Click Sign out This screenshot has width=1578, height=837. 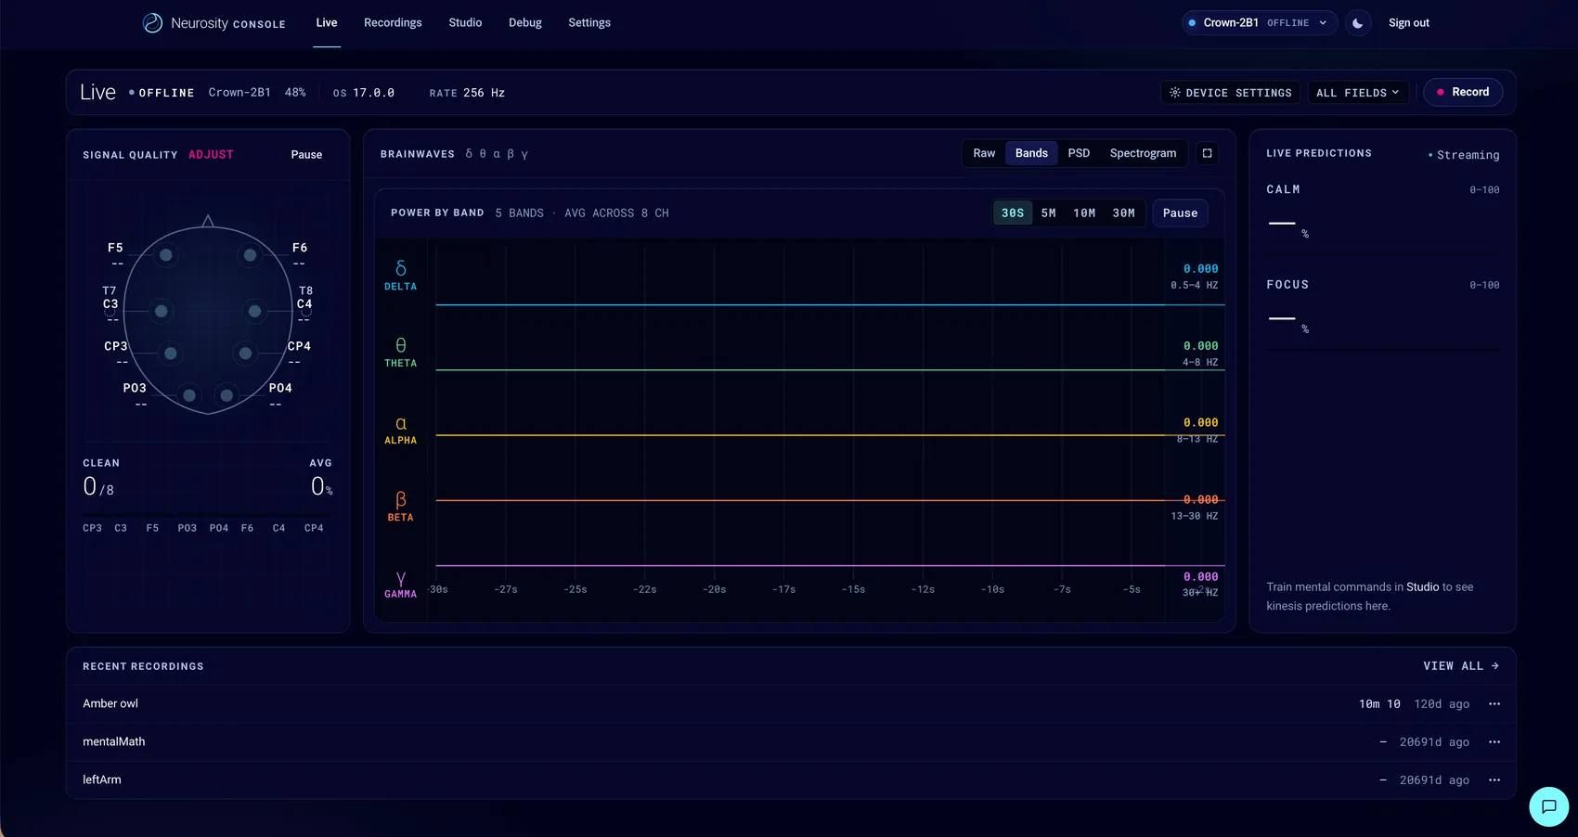click(x=1408, y=23)
